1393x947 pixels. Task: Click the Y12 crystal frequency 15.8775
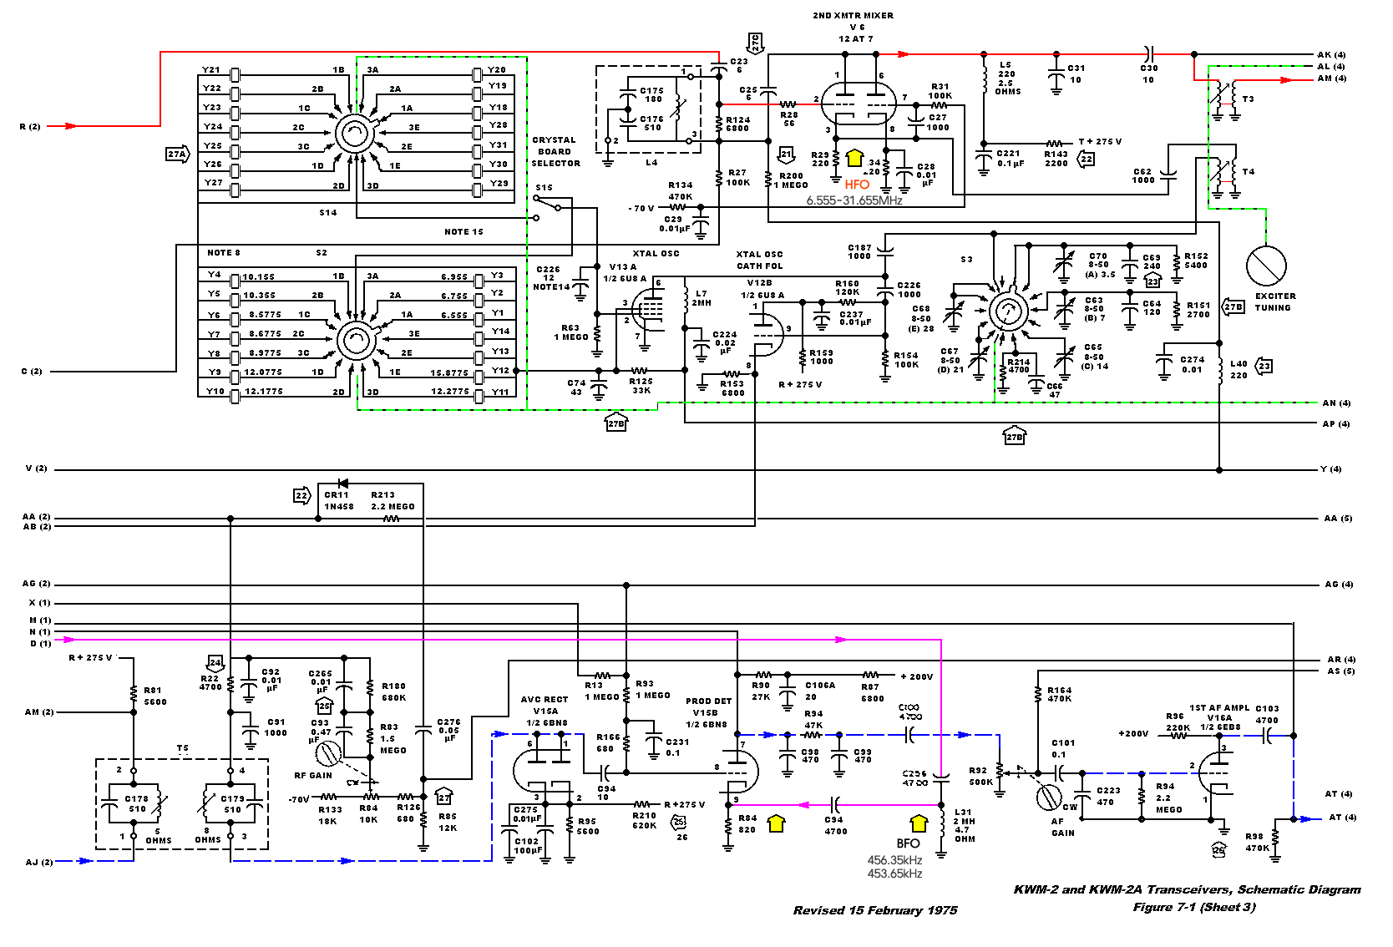click(x=449, y=373)
